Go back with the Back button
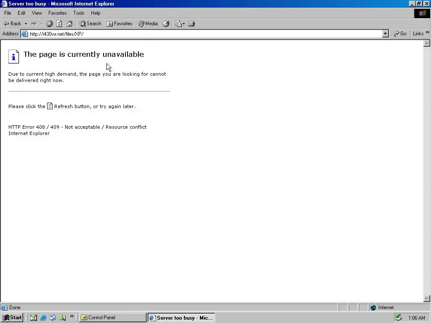Viewport: 431px width, 323px height. (12, 24)
